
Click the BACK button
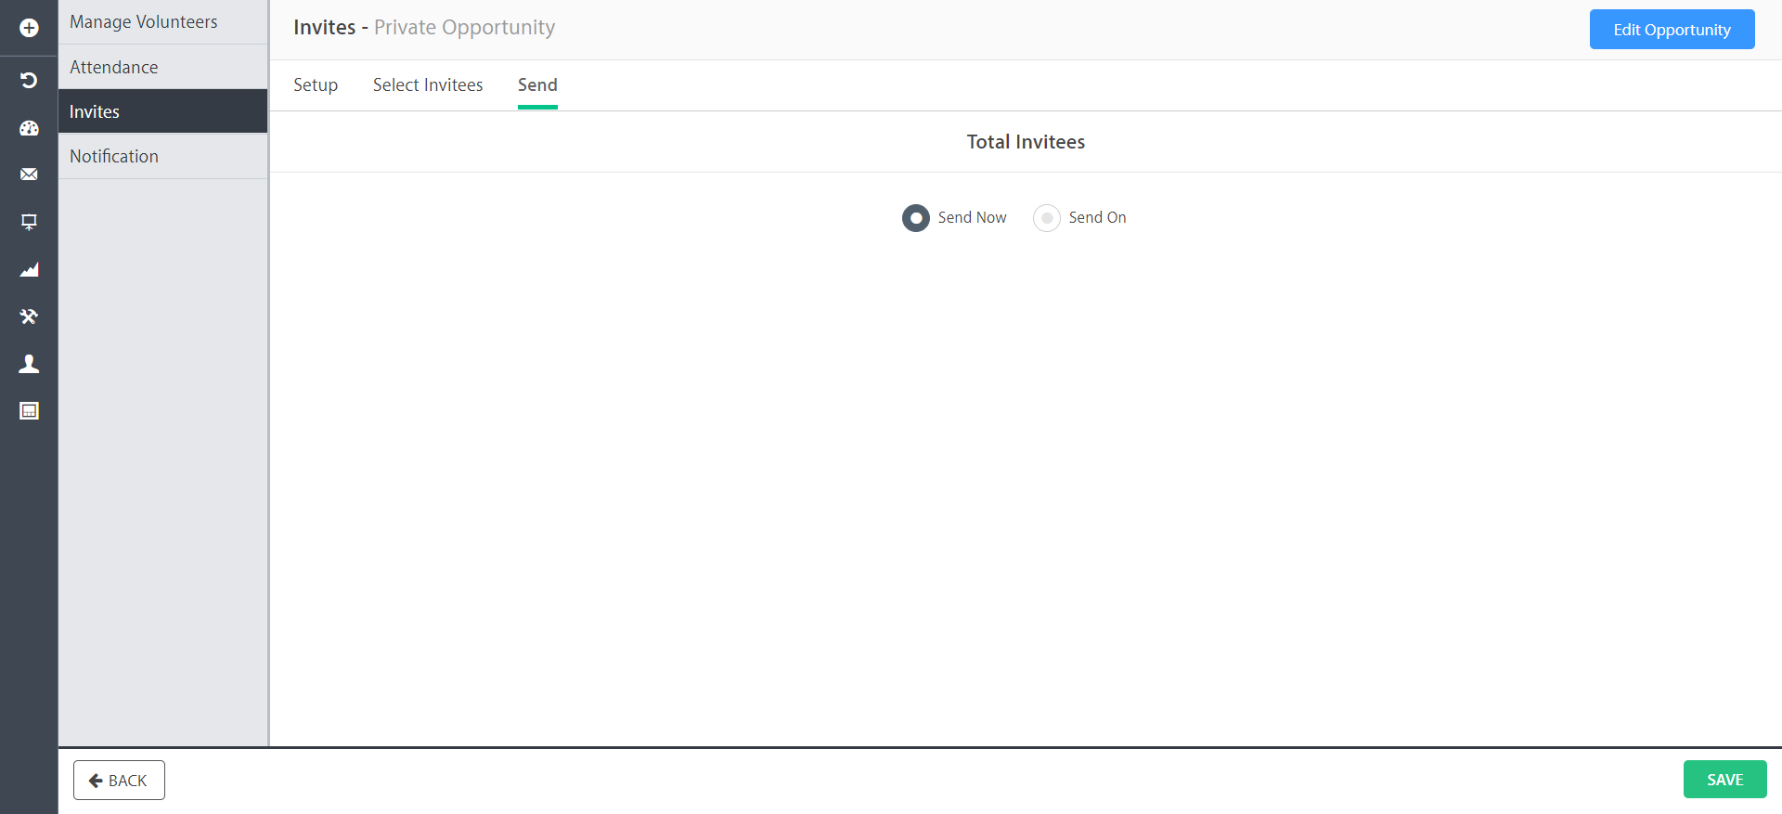coord(119,781)
